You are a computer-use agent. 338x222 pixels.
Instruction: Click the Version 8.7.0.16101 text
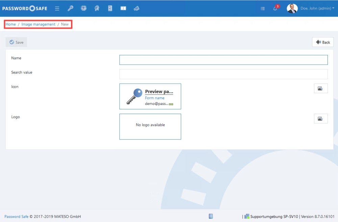click(318, 217)
